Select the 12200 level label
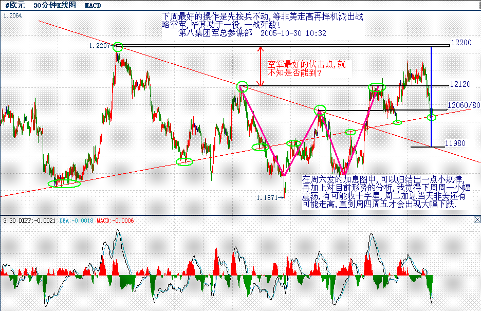Image resolution: width=481 pixels, height=311 pixels. tap(461, 43)
